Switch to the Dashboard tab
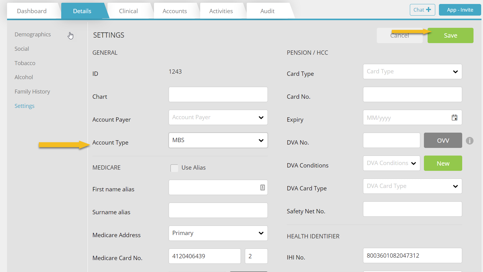Image resolution: width=483 pixels, height=272 pixels. [x=32, y=11]
